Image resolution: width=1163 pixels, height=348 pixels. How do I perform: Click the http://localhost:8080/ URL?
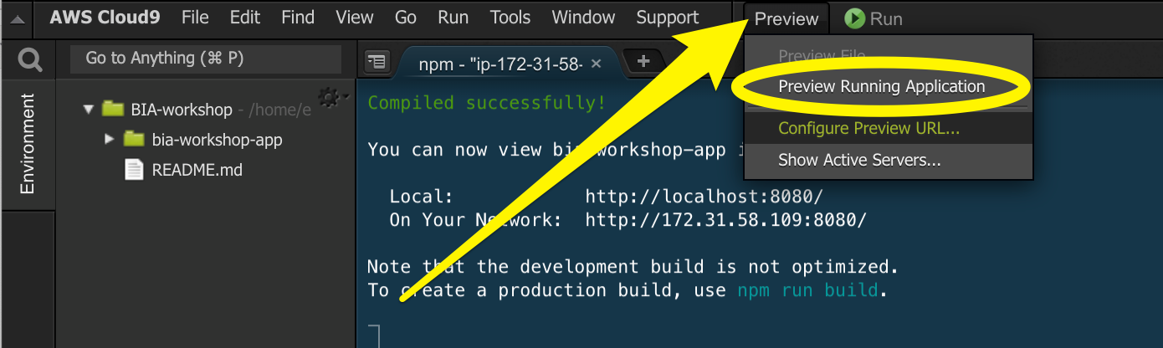click(704, 197)
